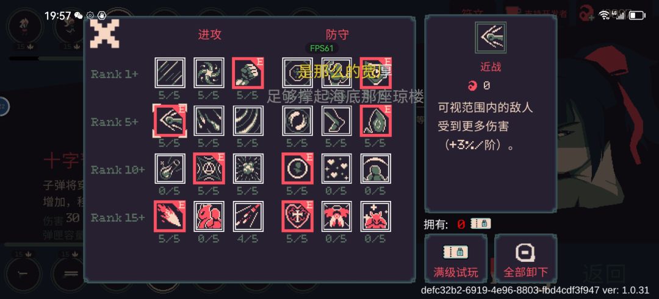
Task: Toggle equipped summoning circle skill in Rank 10+
Action: [x=209, y=169]
